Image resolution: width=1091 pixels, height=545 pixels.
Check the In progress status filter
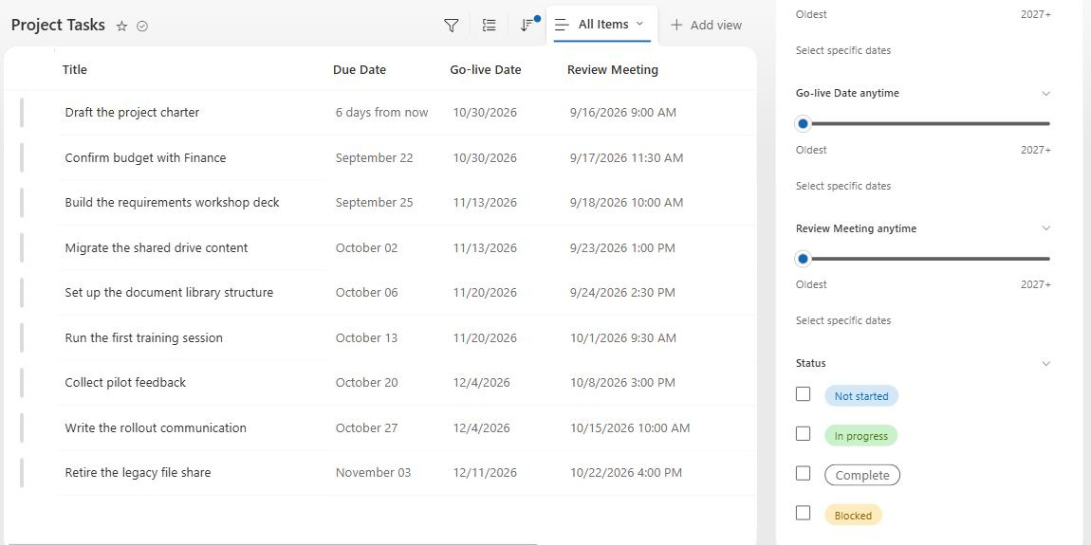803,434
